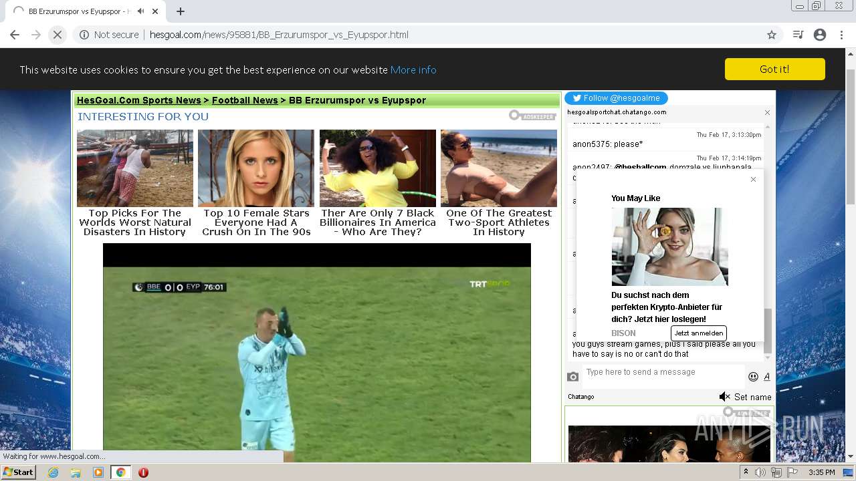The width and height of the screenshot is (856, 481).
Task: Open the Chrome profile avatar
Action: click(820, 35)
